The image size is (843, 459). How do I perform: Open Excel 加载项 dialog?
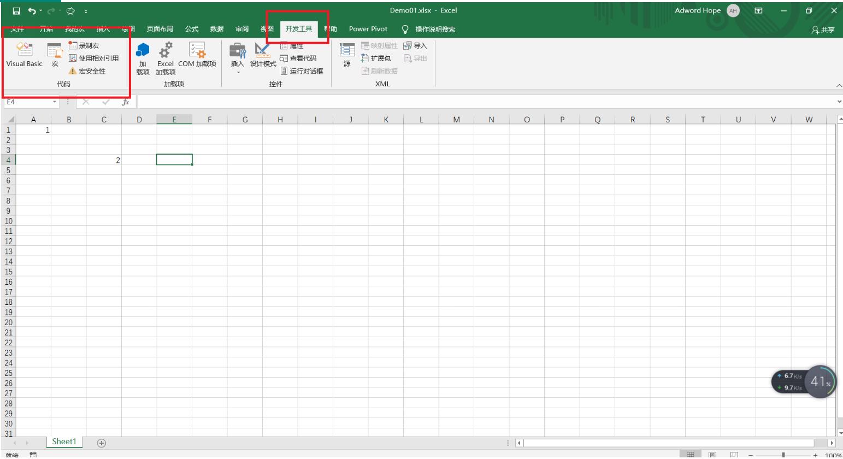point(166,59)
